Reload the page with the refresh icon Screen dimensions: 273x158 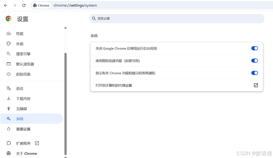click(x=24, y=5)
